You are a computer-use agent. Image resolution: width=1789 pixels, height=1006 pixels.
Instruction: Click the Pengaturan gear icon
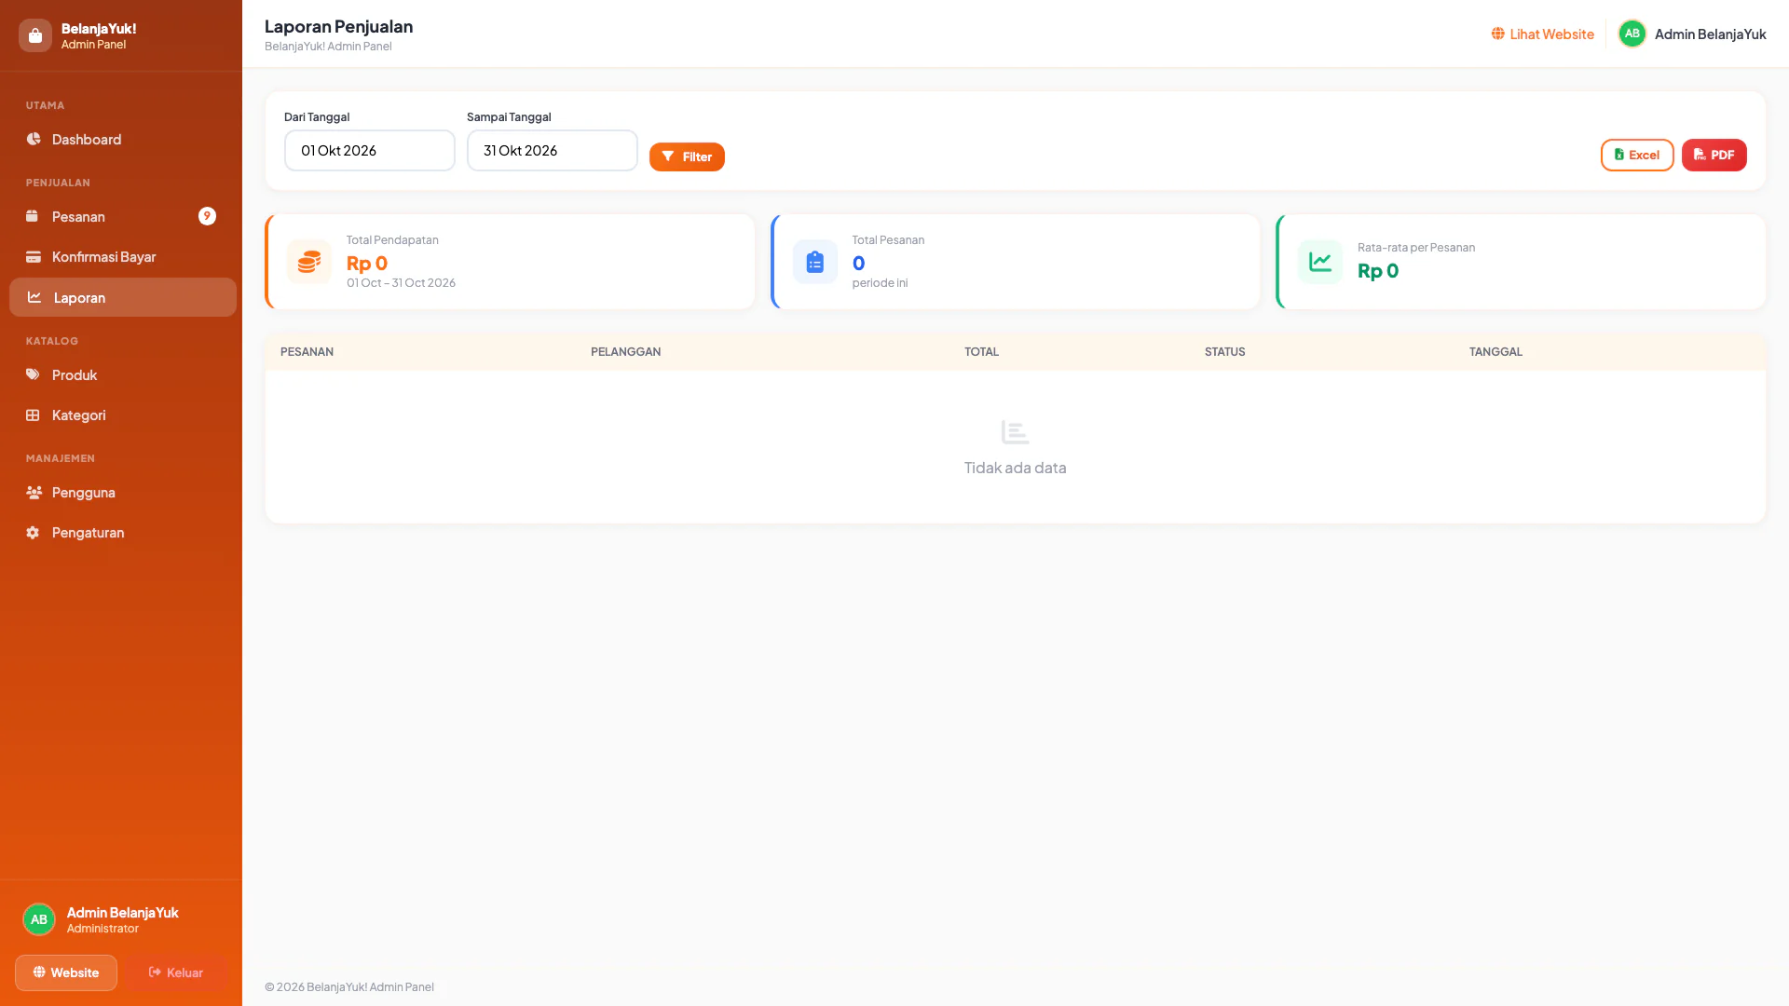pyautogui.click(x=33, y=532)
